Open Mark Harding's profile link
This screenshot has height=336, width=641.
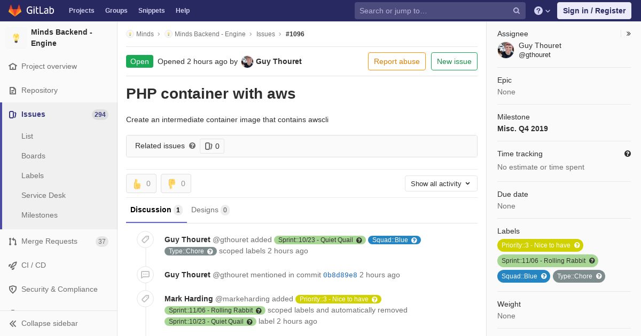(x=189, y=299)
